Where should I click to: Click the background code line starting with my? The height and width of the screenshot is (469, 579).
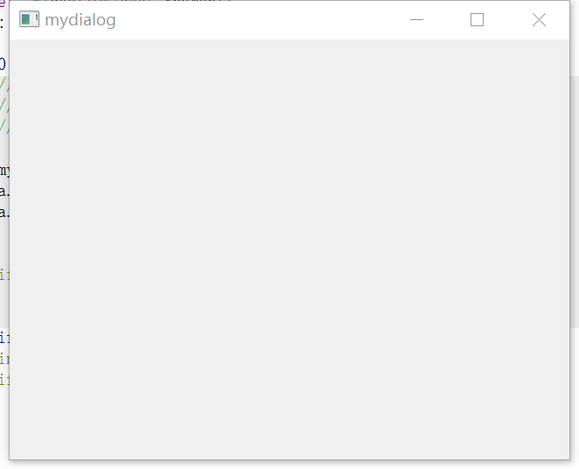[x=4, y=171]
